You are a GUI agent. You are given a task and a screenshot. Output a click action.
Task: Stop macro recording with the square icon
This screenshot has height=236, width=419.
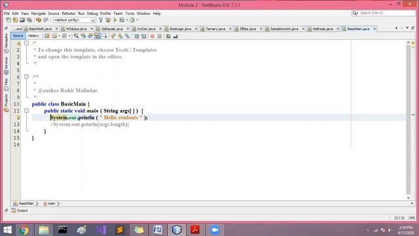point(160,36)
